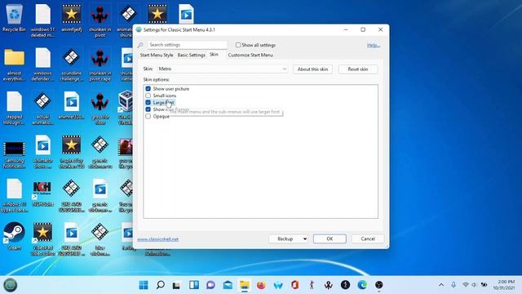Open the 'animfijeifj' VideoPad project icon
The width and height of the screenshot is (522, 294).
(x=71, y=18)
